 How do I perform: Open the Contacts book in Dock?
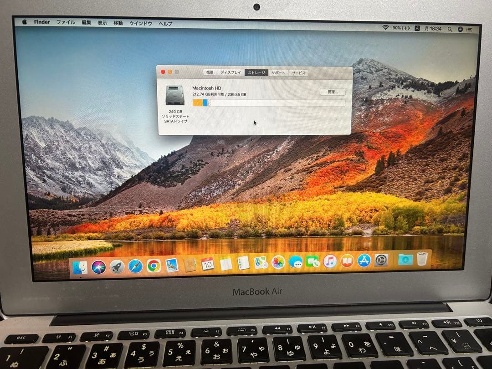click(x=190, y=265)
